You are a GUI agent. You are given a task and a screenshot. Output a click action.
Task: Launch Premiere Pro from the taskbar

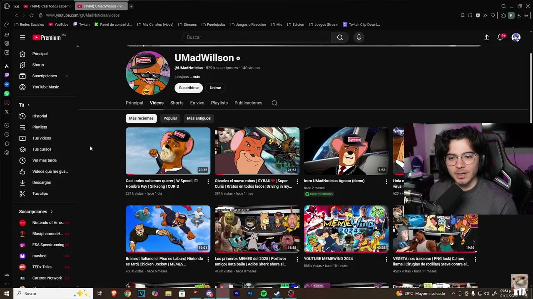point(236,294)
